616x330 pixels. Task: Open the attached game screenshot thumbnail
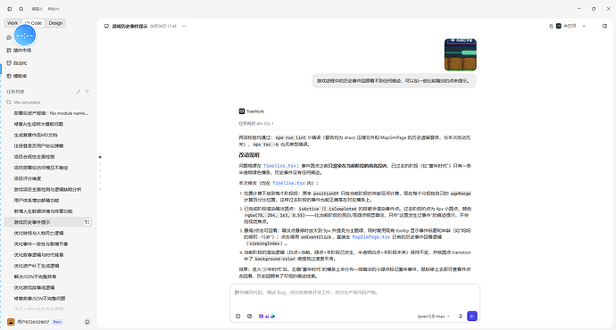point(461,54)
